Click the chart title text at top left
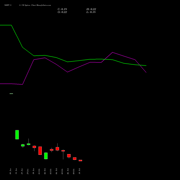The height and width of the screenshot is (180, 180). (x=27, y=5)
